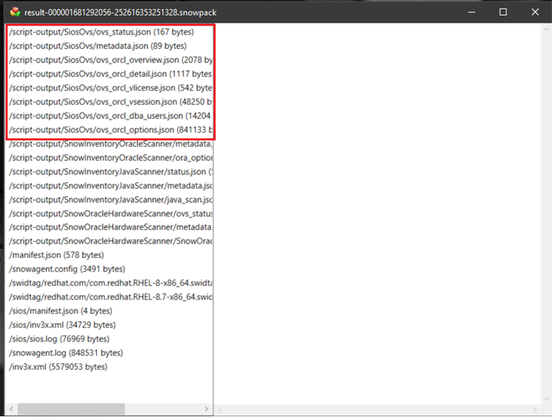Click the file list scroll-left arrow
552x417 pixels.
coord(11,409)
